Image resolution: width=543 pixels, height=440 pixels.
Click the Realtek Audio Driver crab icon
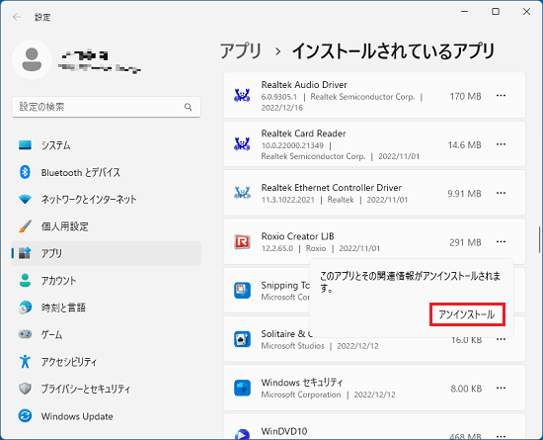pos(242,95)
